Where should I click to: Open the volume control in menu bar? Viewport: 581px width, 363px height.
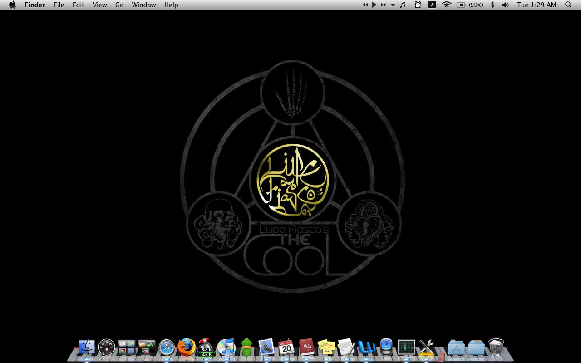click(506, 5)
